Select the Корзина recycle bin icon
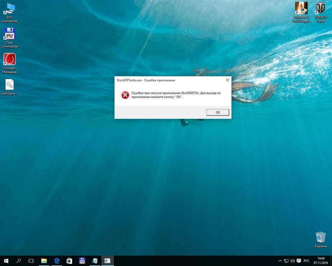The width and height of the screenshot is (332, 266). 321,240
